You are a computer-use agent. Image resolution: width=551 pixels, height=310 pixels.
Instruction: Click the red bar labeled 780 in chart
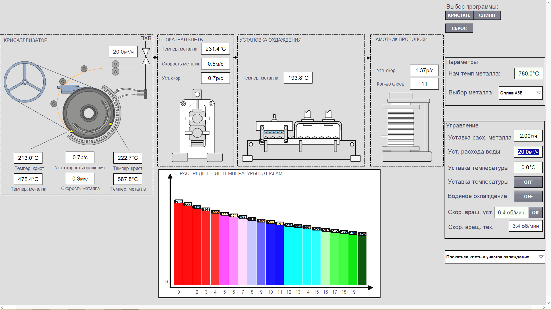[x=178, y=244]
